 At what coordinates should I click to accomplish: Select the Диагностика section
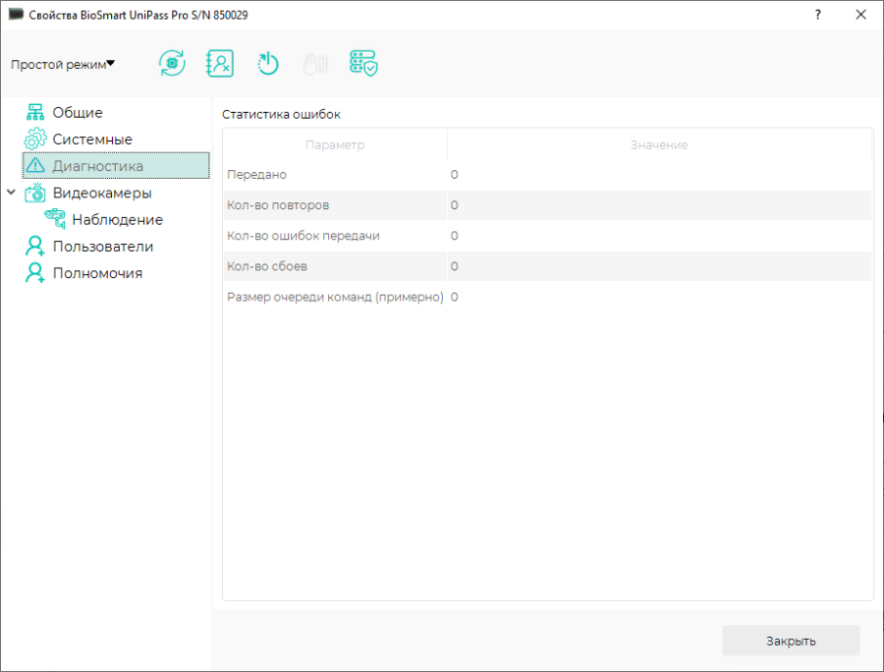[x=116, y=166]
